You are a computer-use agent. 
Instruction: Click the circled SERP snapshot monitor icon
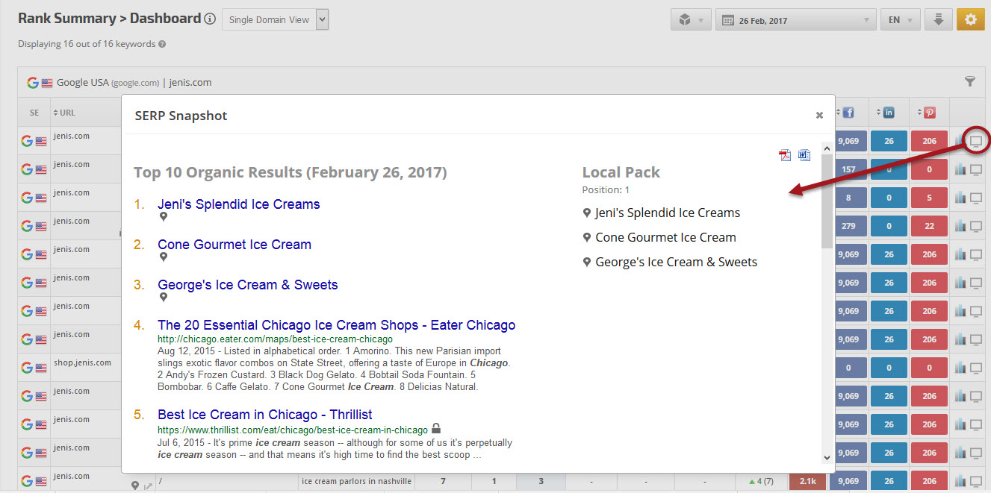pos(975,140)
